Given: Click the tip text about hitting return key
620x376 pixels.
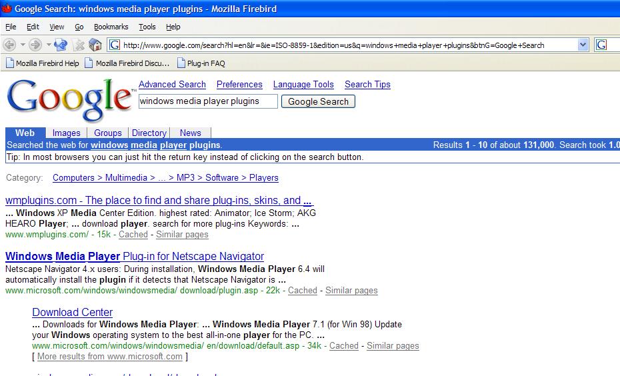Looking at the screenshot, I should [x=185, y=157].
